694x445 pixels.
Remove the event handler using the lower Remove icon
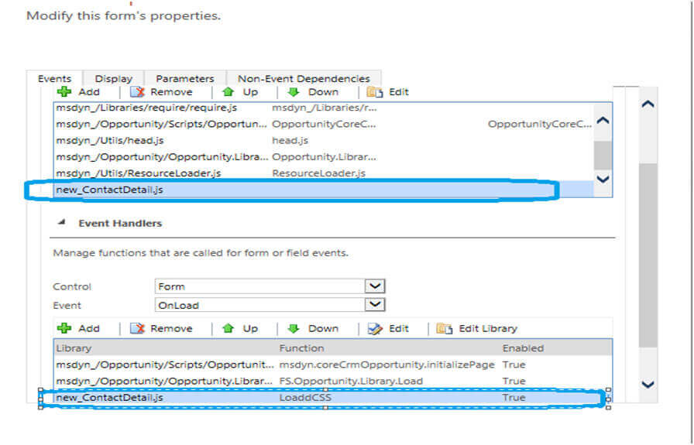tap(138, 328)
